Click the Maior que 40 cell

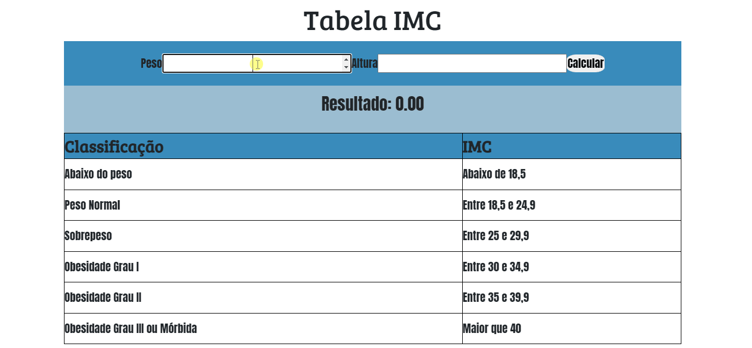coord(492,329)
